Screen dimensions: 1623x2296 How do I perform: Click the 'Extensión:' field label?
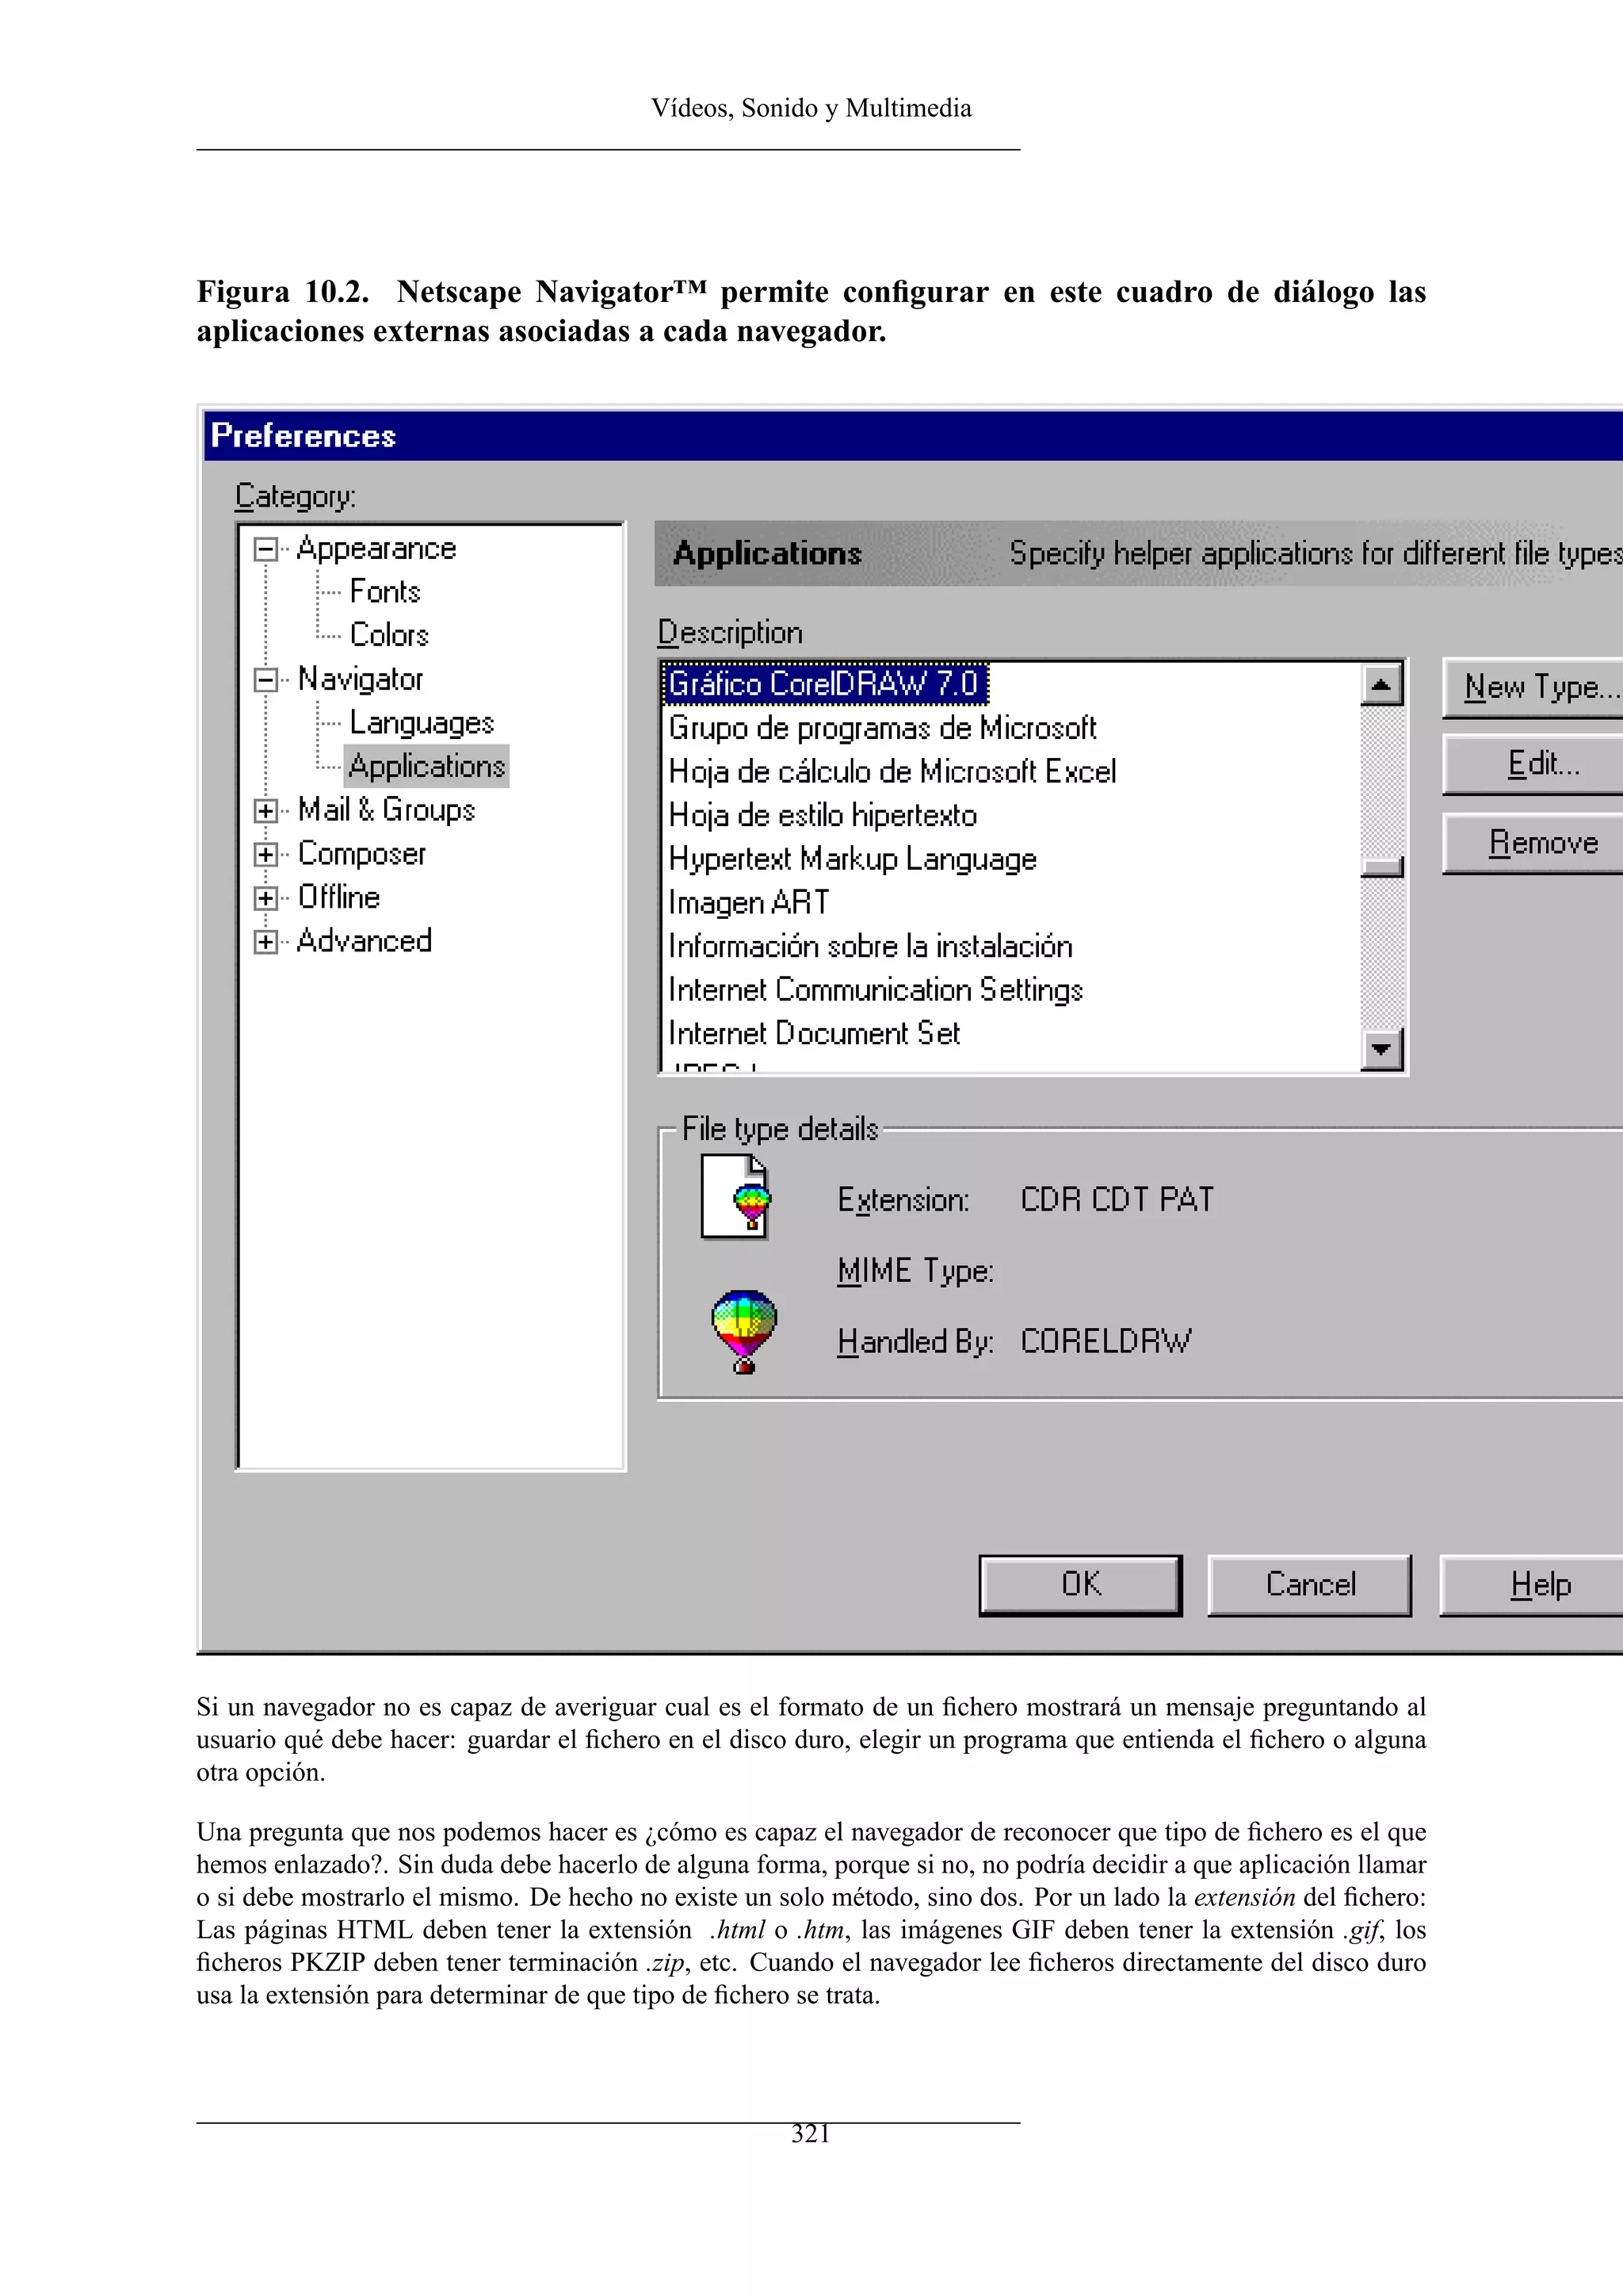[903, 1200]
